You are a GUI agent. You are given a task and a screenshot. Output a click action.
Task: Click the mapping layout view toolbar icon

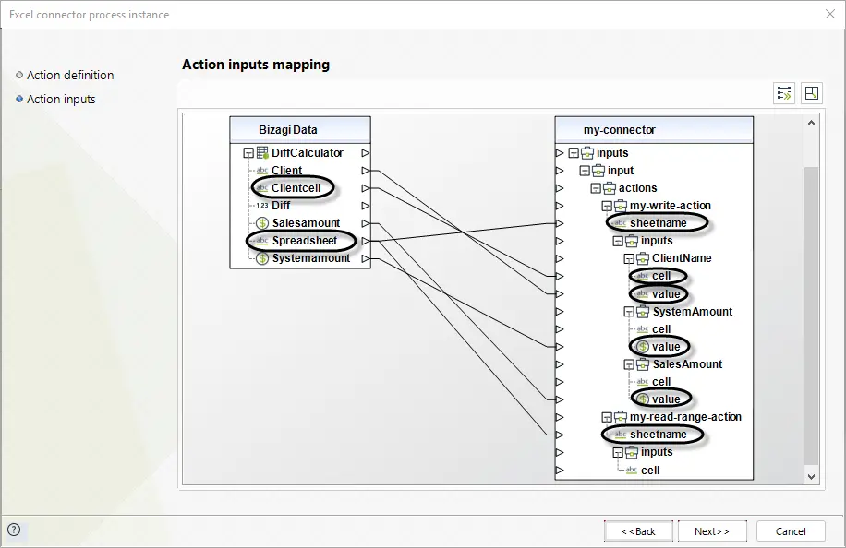coord(812,93)
